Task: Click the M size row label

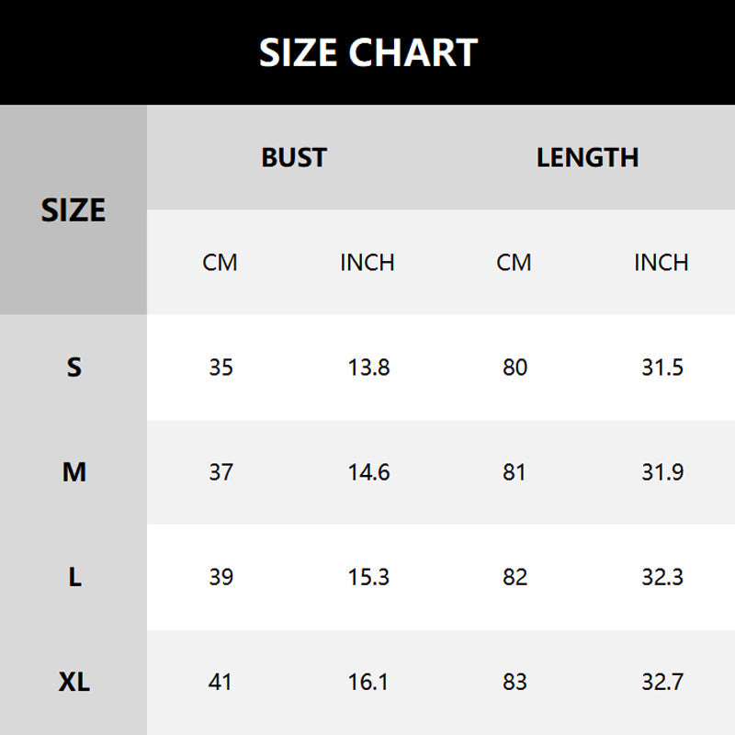Action: pyautogui.click(x=73, y=472)
